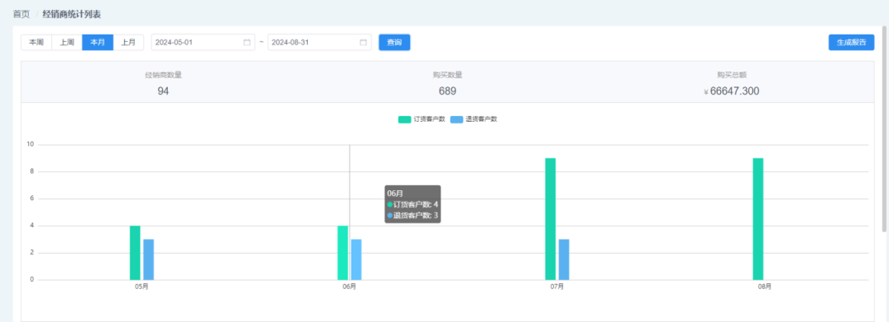The height and width of the screenshot is (322, 889).
Task: Open calendar icon in end date field
Action: coord(363,43)
